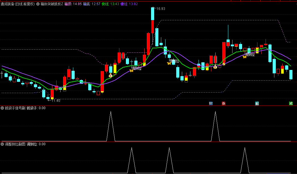
Task: Click the yellow-bottomed red candle at the 11.40 low
Action: point(52,94)
